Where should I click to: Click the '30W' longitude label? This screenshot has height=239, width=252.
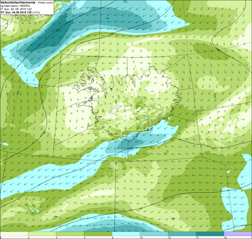[x=18, y=93]
